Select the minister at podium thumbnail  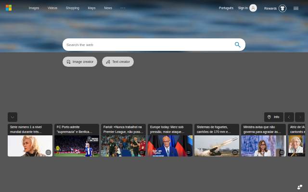[263, 146]
